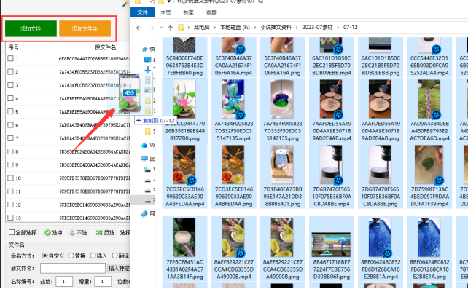Click the quick access star icon in sidebar

[144, 49]
